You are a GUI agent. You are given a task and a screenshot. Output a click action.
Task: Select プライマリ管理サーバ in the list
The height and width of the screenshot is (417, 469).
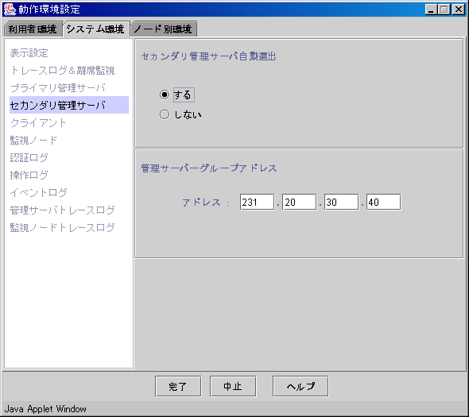tap(58, 88)
